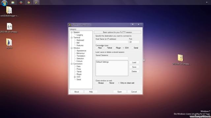Collapse the Window tree node
Image resolution: width=211 pixels, height=118 pixels.
click(72, 48)
